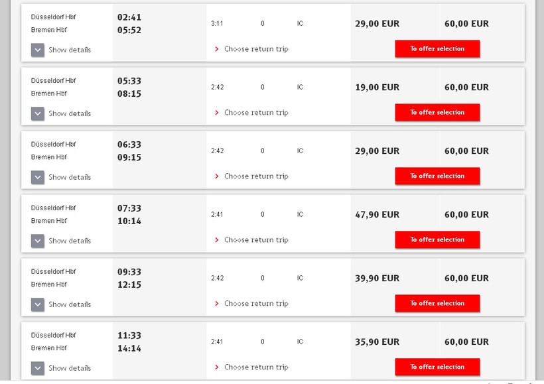The height and width of the screenshot is (384, 544).
Task: Open offer selection for 47,90 EUR fare
Action: [x=437, y=240]
